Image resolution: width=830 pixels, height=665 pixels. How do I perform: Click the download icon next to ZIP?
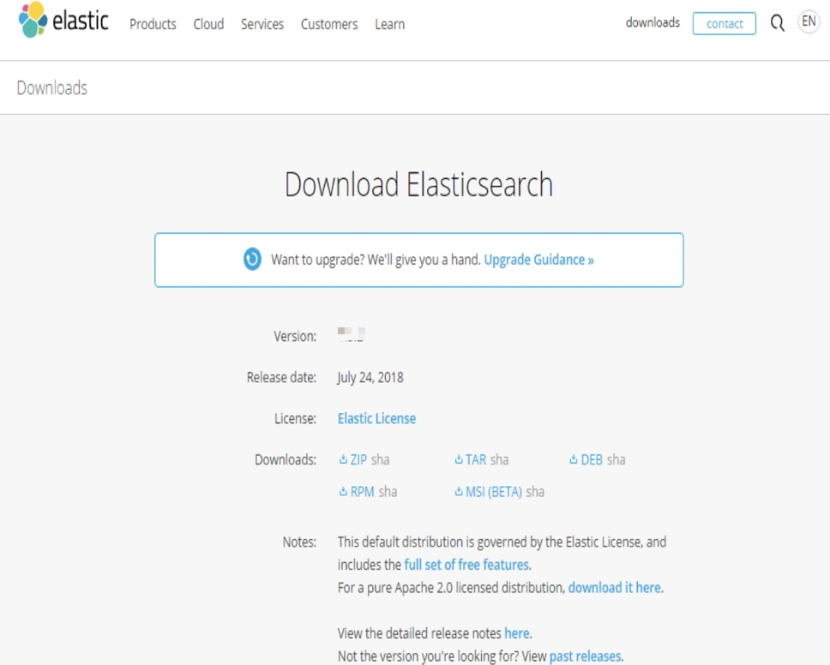click(343, 459)
